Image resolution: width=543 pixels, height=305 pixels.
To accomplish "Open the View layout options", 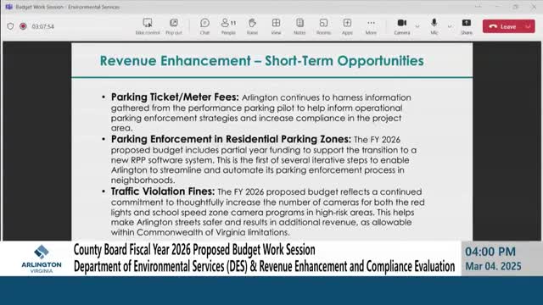I will click(276, 26).
